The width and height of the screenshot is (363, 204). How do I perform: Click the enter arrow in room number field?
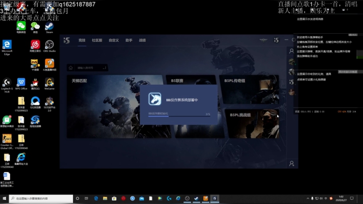coord(104,68)
